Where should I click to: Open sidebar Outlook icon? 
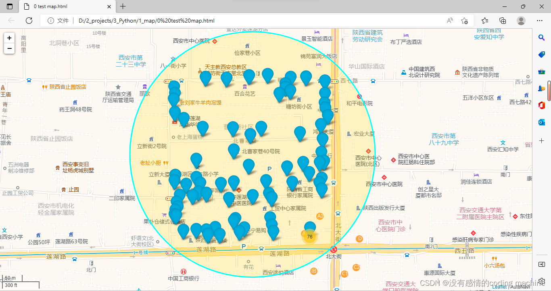tap(542, 122)
